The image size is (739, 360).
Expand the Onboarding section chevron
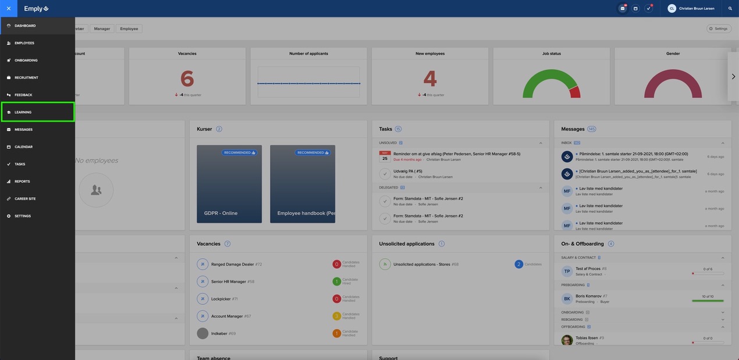coord(723,312)
